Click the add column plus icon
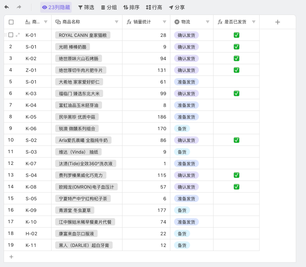 pos(277,22)
